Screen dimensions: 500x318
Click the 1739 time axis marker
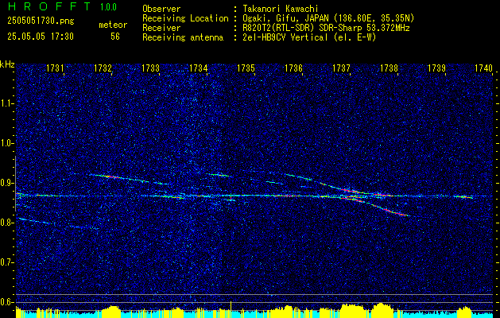coord(437,68)
